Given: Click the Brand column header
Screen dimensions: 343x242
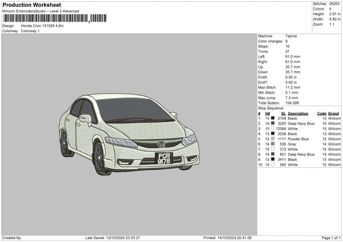Looking at the screenshot, I should [334, 113].
